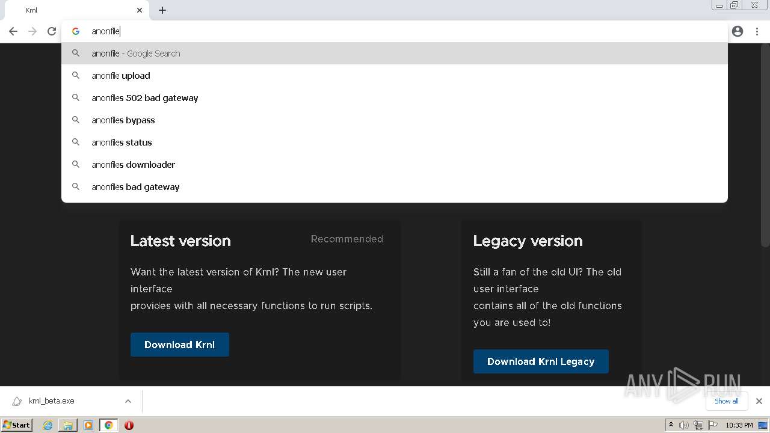Screen dimensions: 770x433
Task: Click the 'Legacy version' heading
Action: (x=528, y=241)
